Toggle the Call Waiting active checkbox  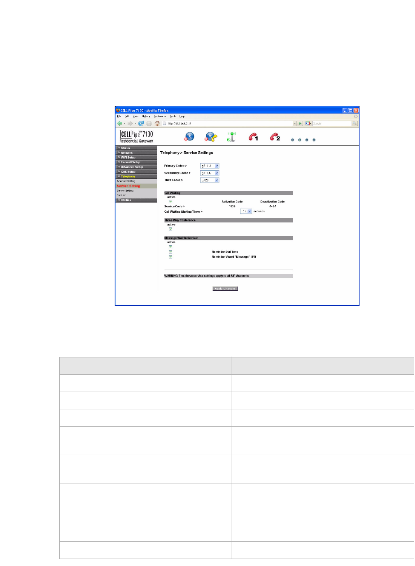[x=170, y=202]
